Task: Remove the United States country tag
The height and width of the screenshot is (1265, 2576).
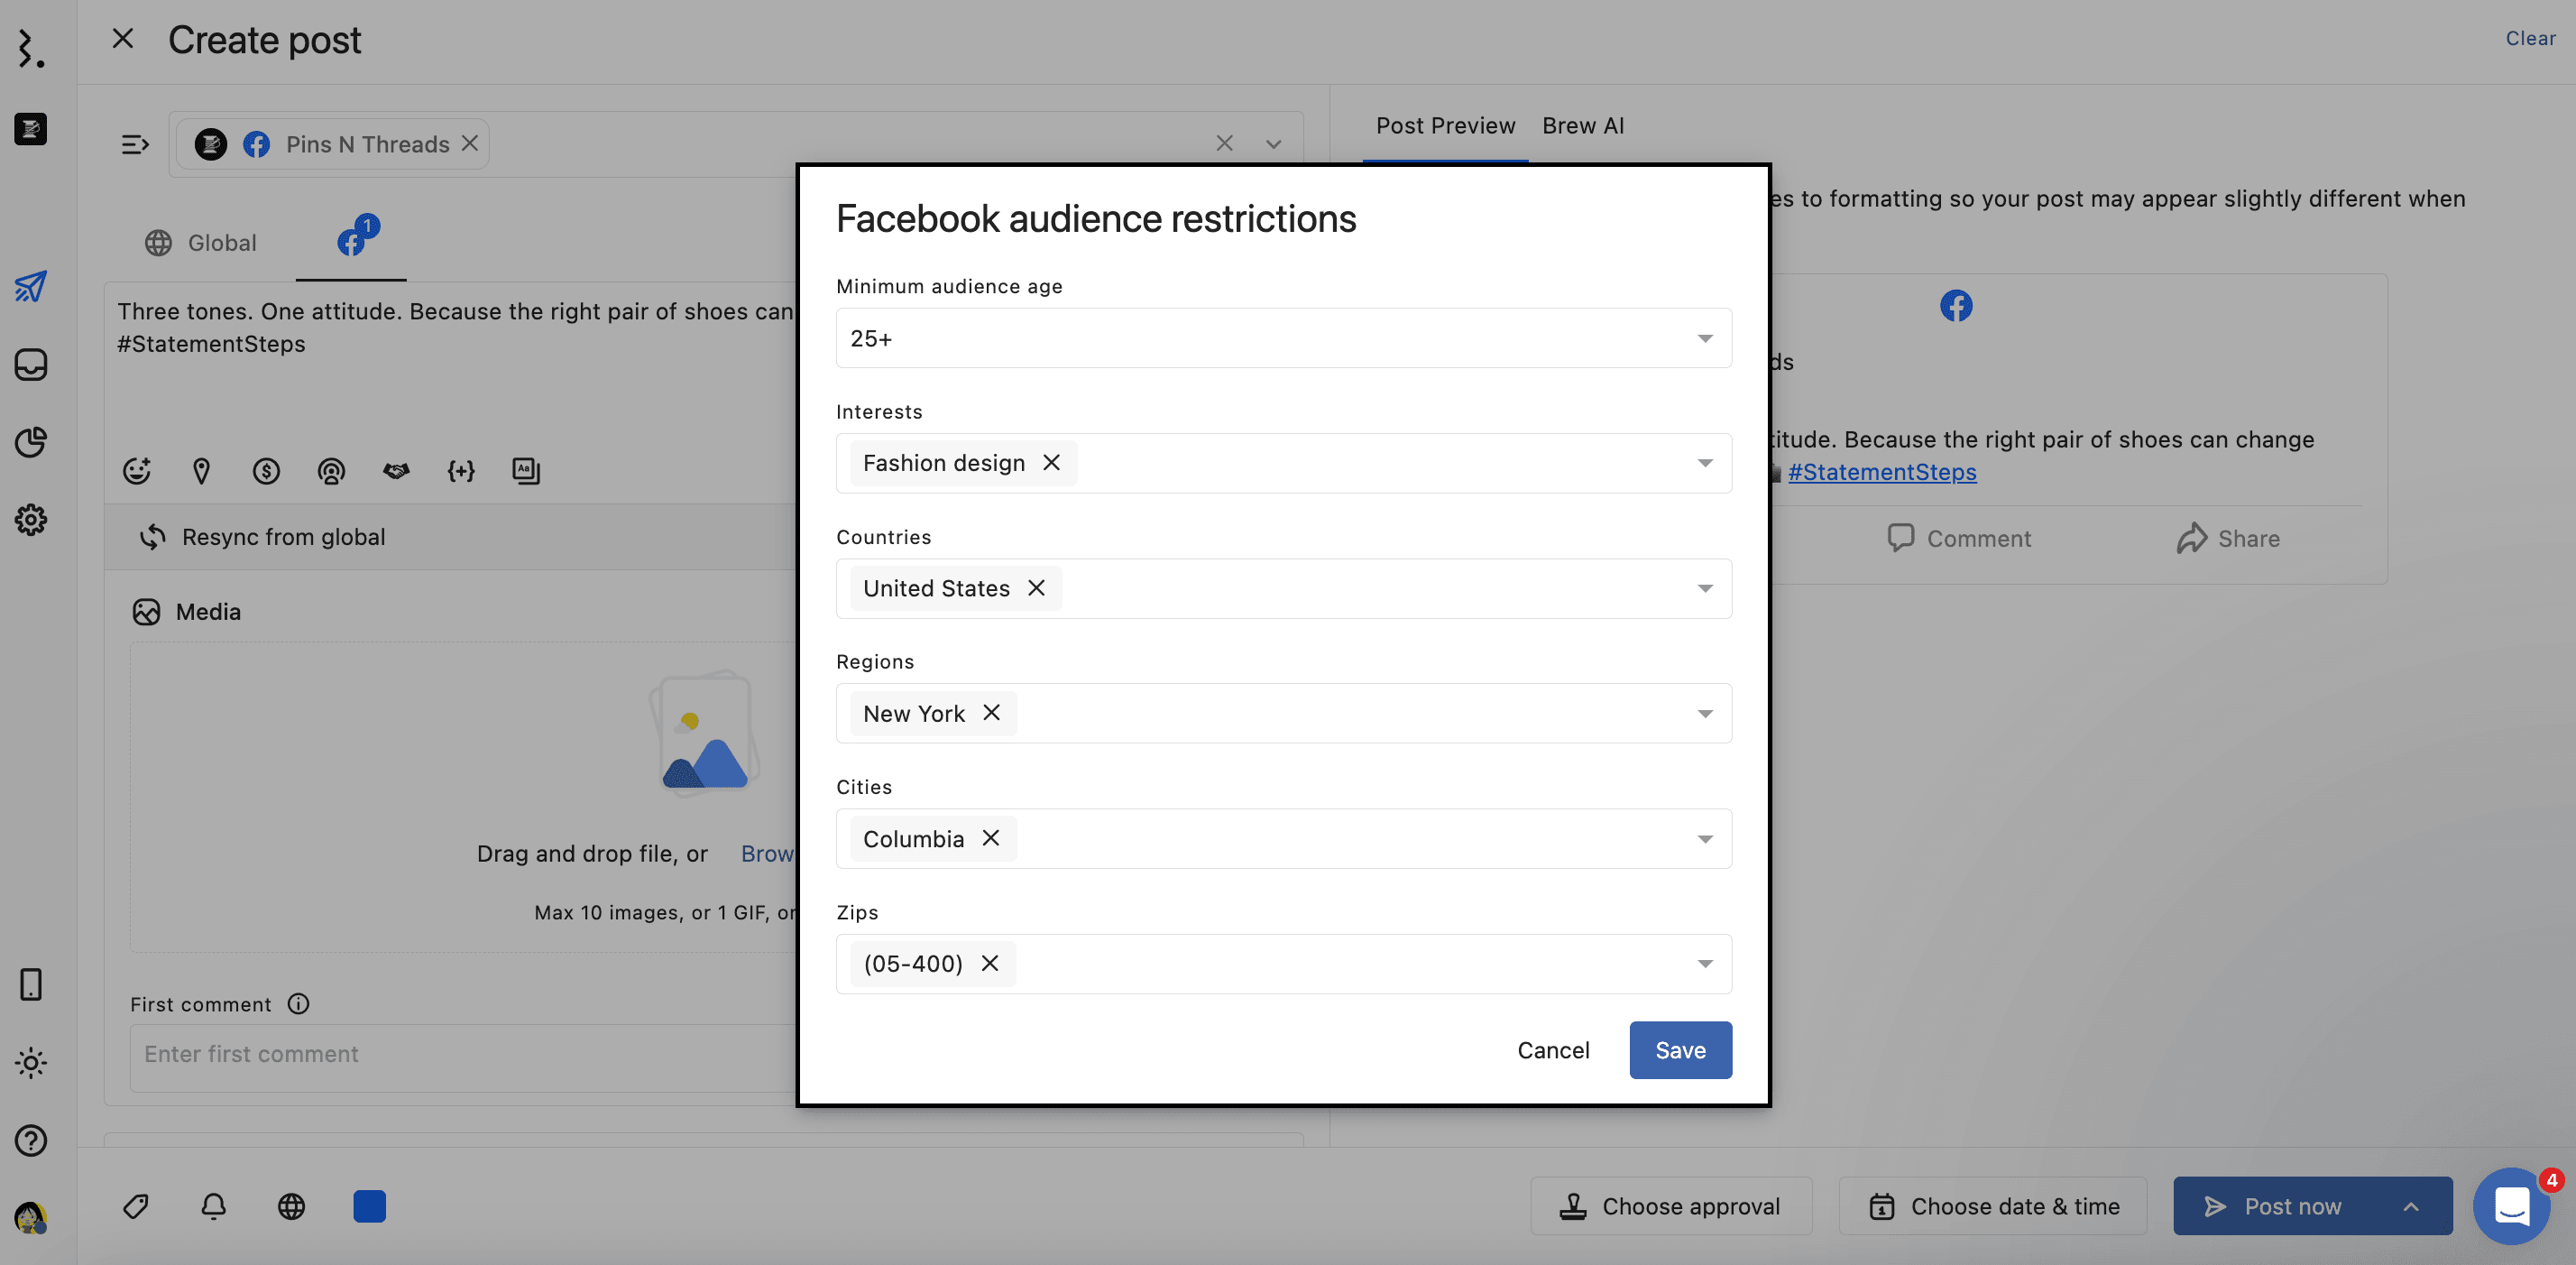Action: pos(1036,588)
